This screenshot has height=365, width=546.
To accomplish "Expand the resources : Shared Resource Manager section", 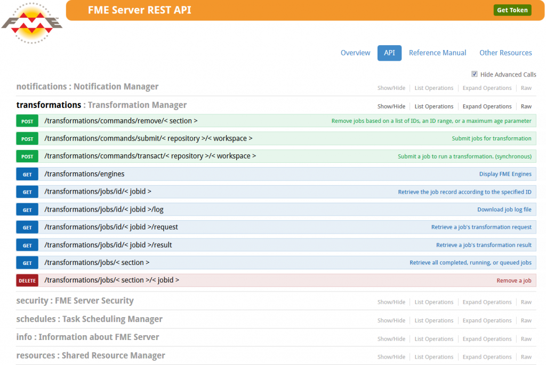I will pyautogui.click(x=91, y=355).
